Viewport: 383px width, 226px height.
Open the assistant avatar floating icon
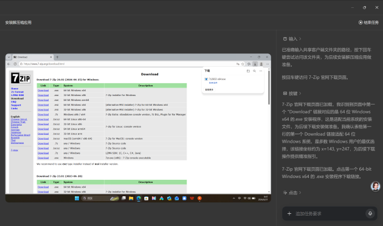pyautogui.click(x=376, y=187)
